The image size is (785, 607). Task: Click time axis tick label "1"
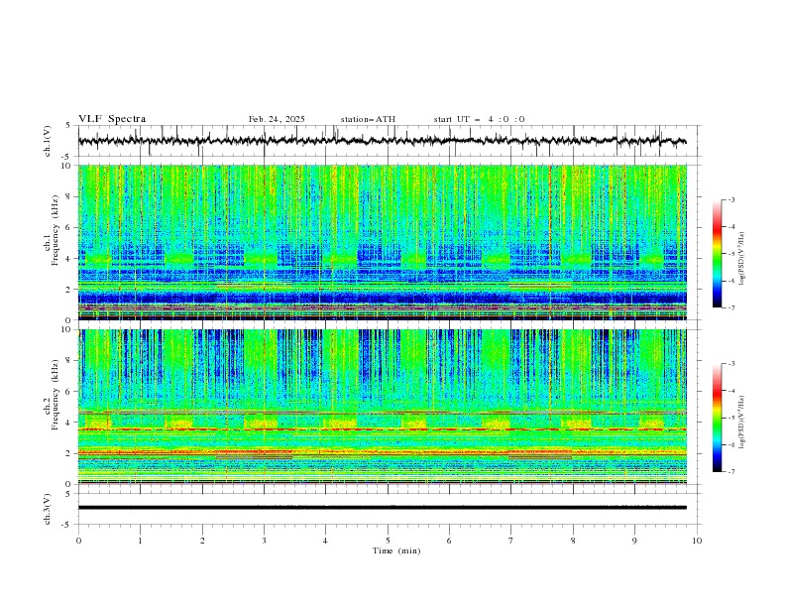pyautogui.click(x=140, y=541)
